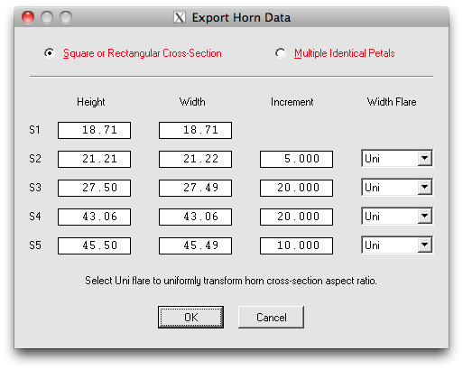
Task: Cancel the Export Horn Data dialog
Action: tap(271, 317)
